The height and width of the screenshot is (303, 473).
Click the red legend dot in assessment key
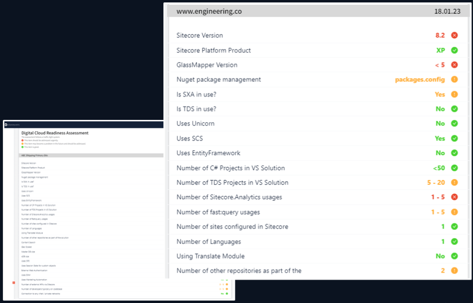tap(22, 140)
